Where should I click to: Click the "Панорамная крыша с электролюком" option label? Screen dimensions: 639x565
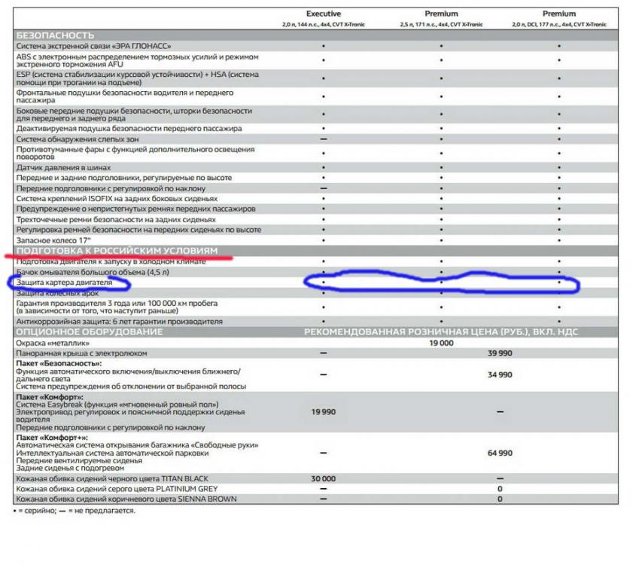tap(81, 353)
